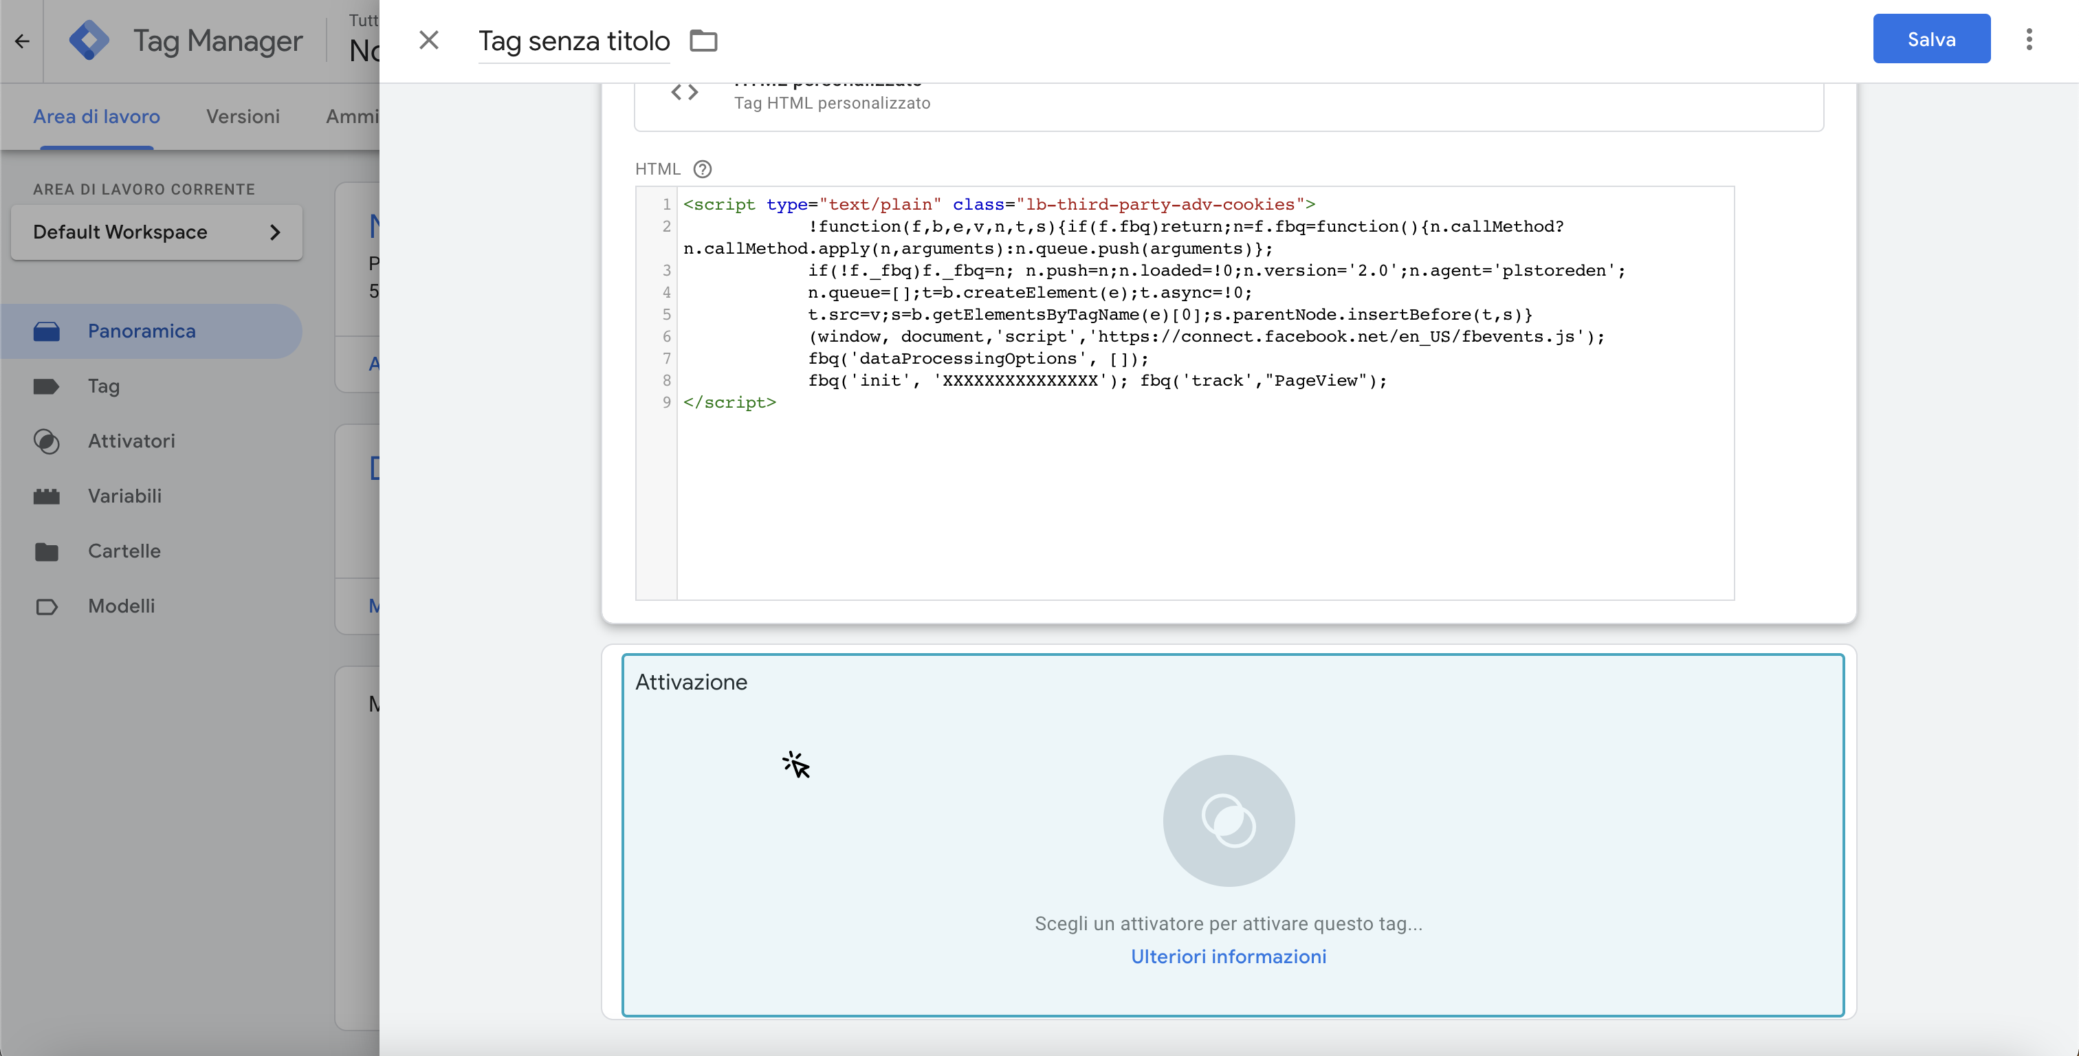The image size is (2079, 1056).
Task: Click the Modelli outline label icon
Action: 46,606
